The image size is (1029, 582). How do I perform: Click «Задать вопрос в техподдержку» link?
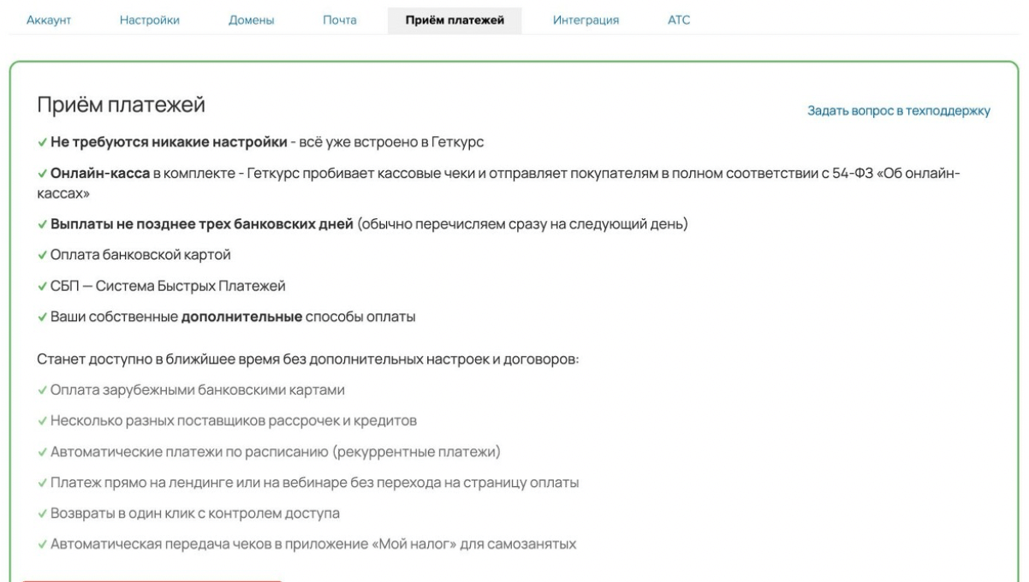coord(899,110)
